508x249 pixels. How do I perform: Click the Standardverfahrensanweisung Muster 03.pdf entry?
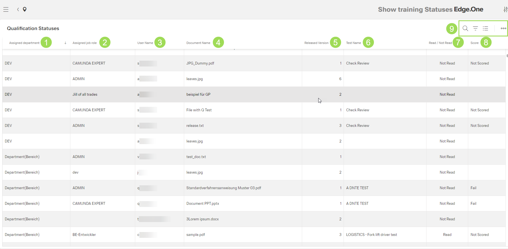224,188
